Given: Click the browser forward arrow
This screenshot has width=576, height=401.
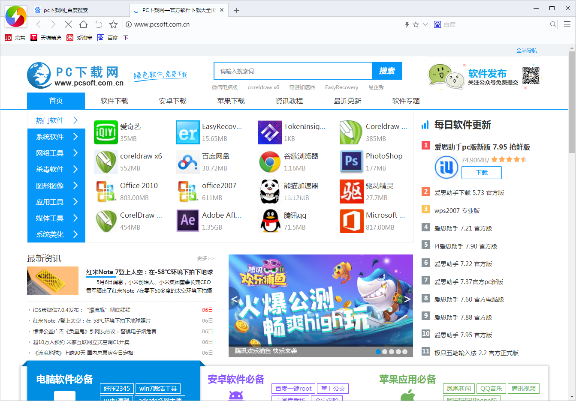Looking at the screenshot, I should click(53, 24).
